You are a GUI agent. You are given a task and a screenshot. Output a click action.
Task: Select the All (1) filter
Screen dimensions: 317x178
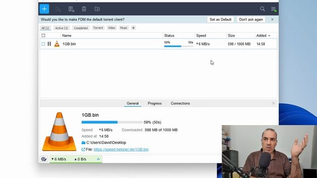(x=45, y=28)
